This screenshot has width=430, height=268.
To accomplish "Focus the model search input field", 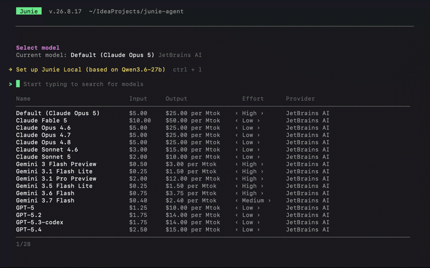I will [x=83, y=84].
